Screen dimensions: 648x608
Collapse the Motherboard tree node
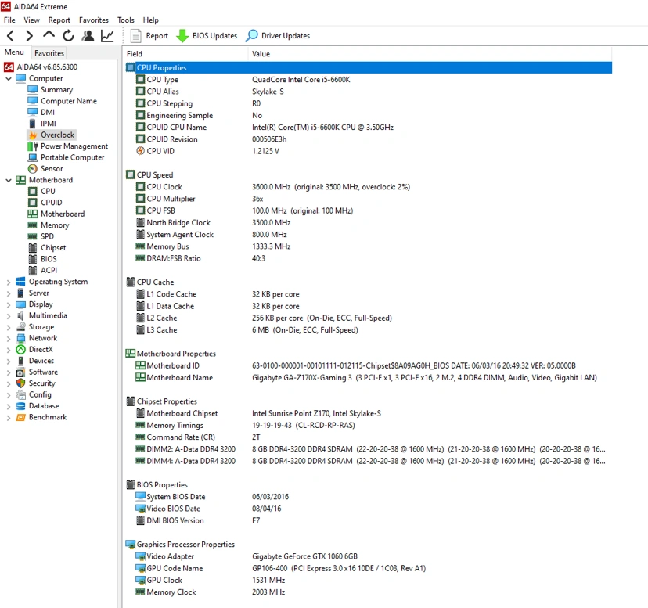coord(9,180)
